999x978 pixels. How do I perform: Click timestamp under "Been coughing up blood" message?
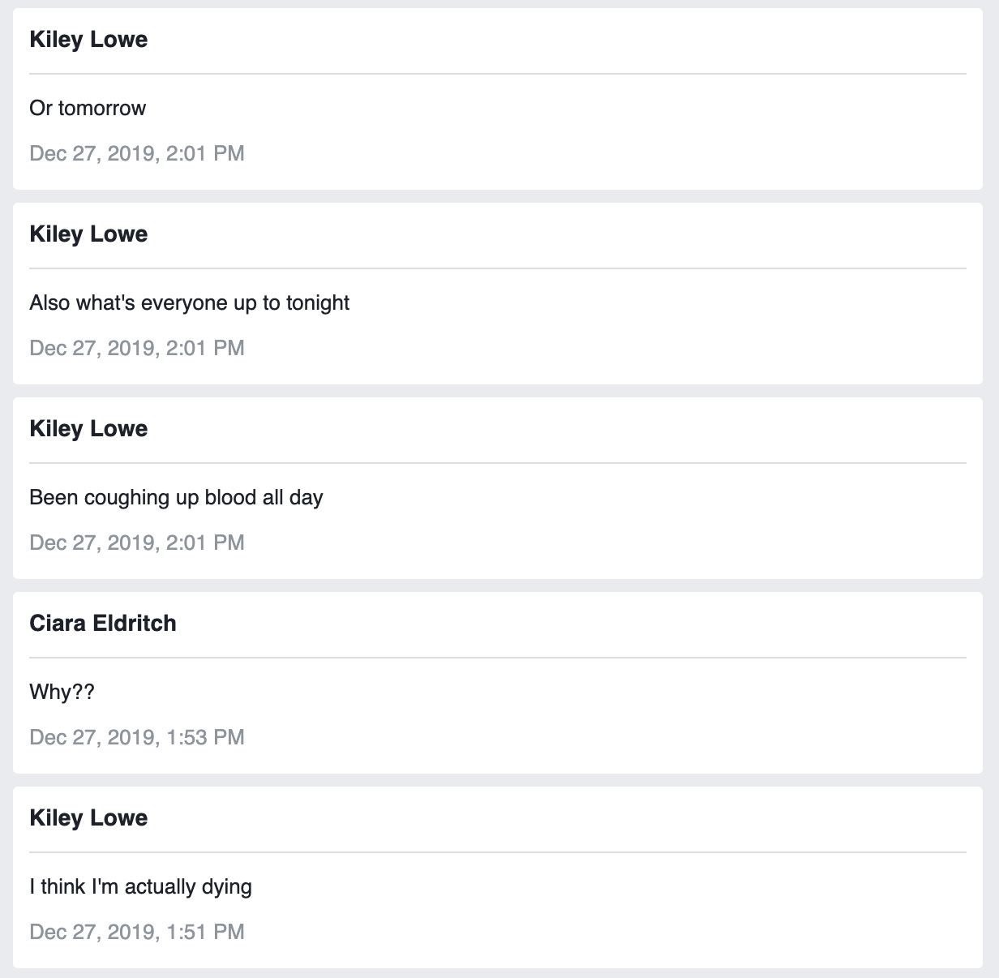[x=136, y=543]
